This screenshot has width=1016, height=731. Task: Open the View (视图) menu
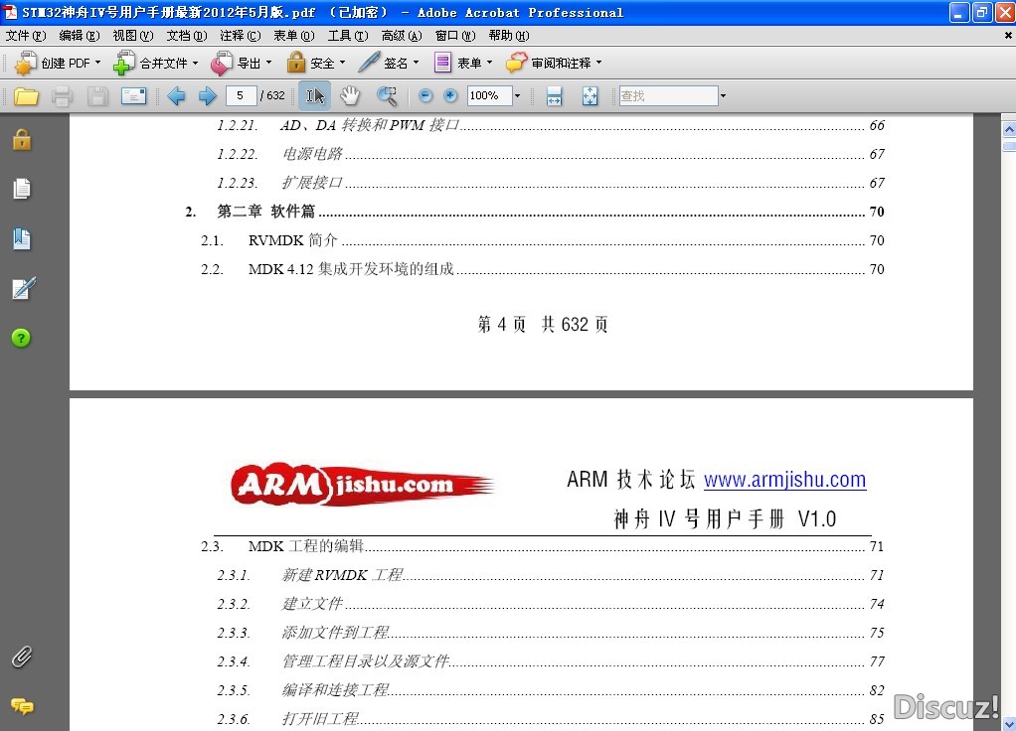coord(133,36)
